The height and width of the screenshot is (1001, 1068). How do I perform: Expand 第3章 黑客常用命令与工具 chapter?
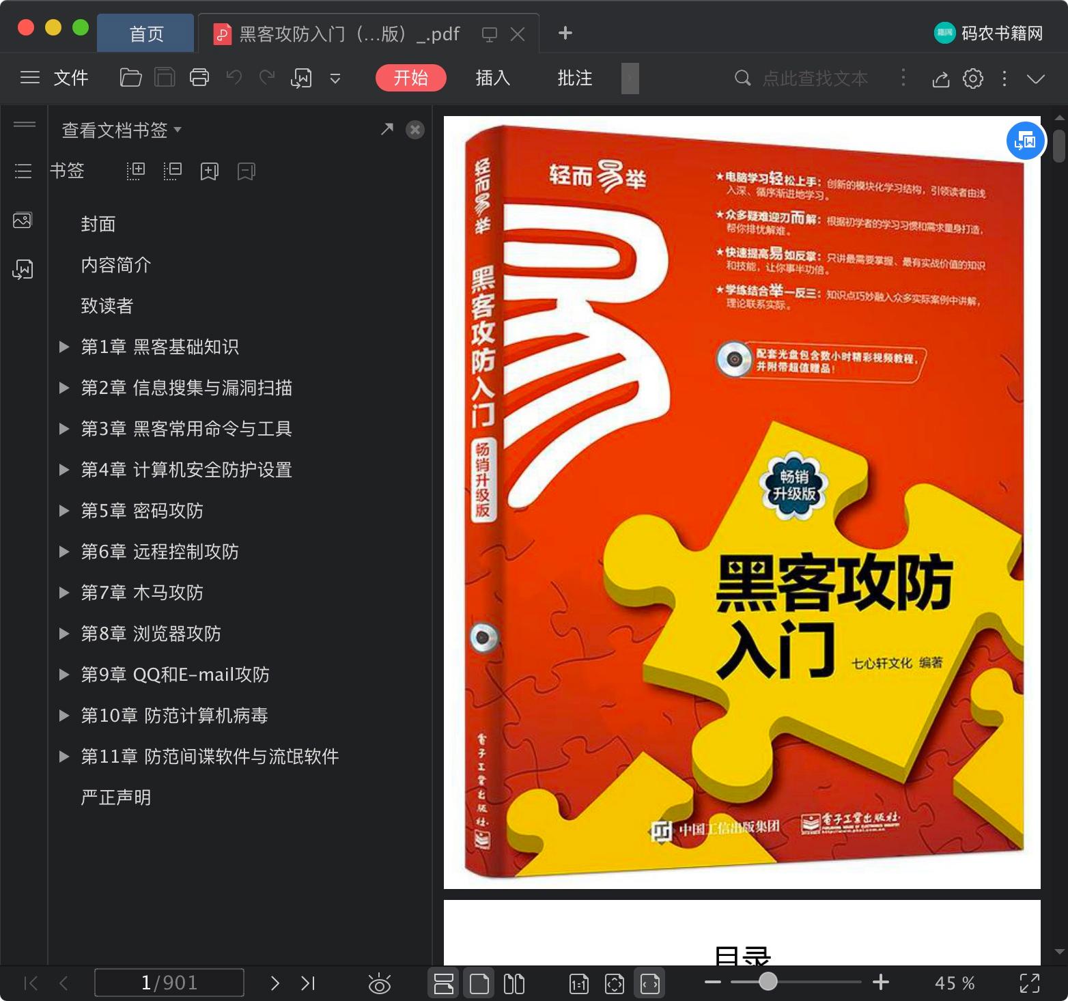64,429
